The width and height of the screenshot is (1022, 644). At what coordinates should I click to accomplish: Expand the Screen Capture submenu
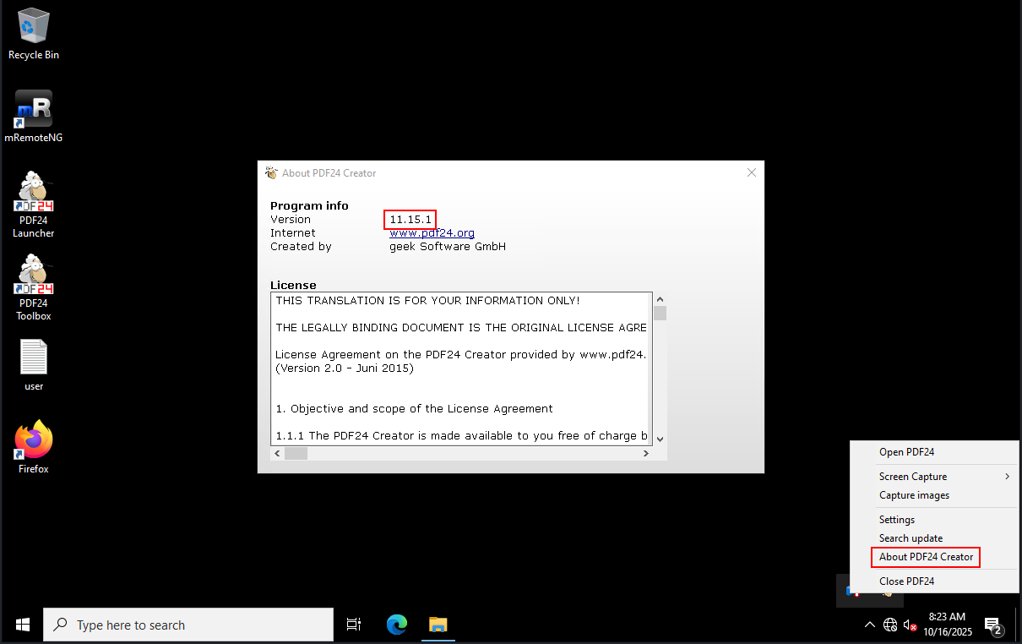[x=934, y=477]
